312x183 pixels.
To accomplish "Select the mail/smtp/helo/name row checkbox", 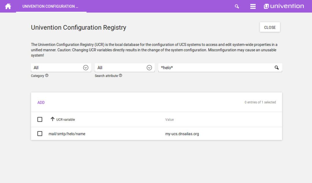I will pos(40,134).
